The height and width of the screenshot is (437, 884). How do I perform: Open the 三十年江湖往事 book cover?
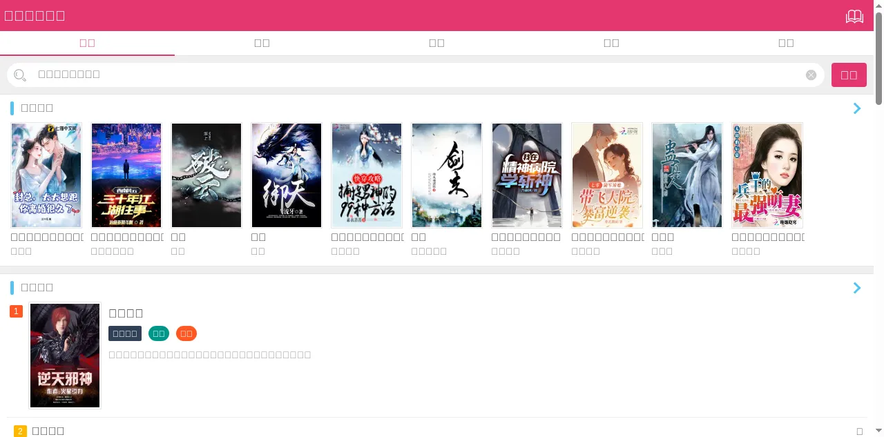pos(126,175)
